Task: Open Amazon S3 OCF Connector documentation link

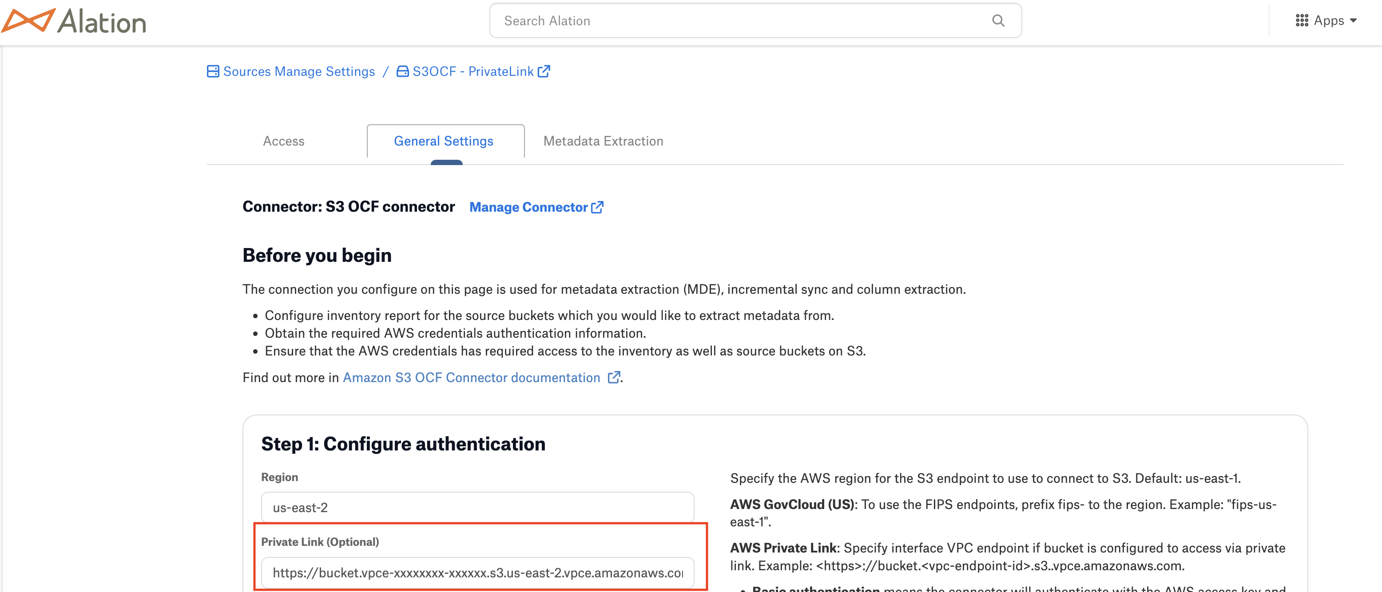Action: (471, 378)
